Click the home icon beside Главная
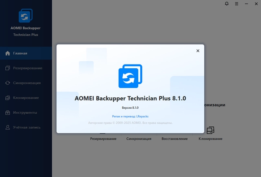 point(7,53)
